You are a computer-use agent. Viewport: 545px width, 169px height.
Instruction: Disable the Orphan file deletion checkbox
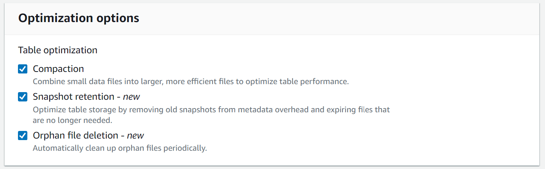tap(23, 136)
